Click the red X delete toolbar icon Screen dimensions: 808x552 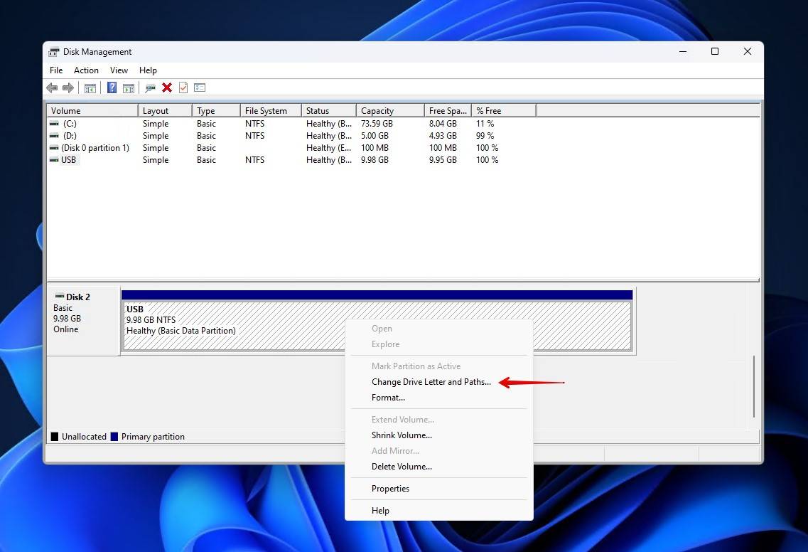point(167,87)
